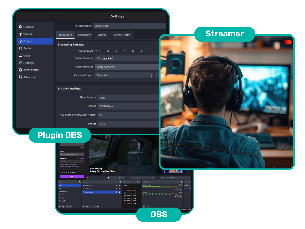Switch to the Recording tab
305x229 pixels.
point(84,35)
